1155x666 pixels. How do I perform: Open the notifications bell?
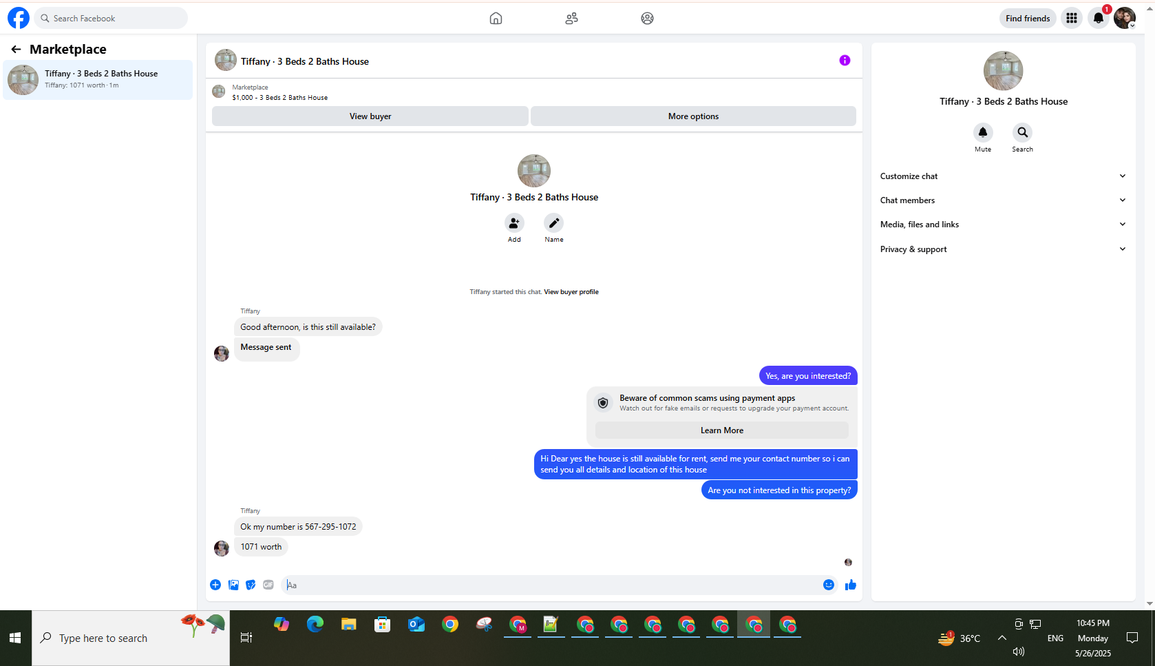click(1099, 19)
